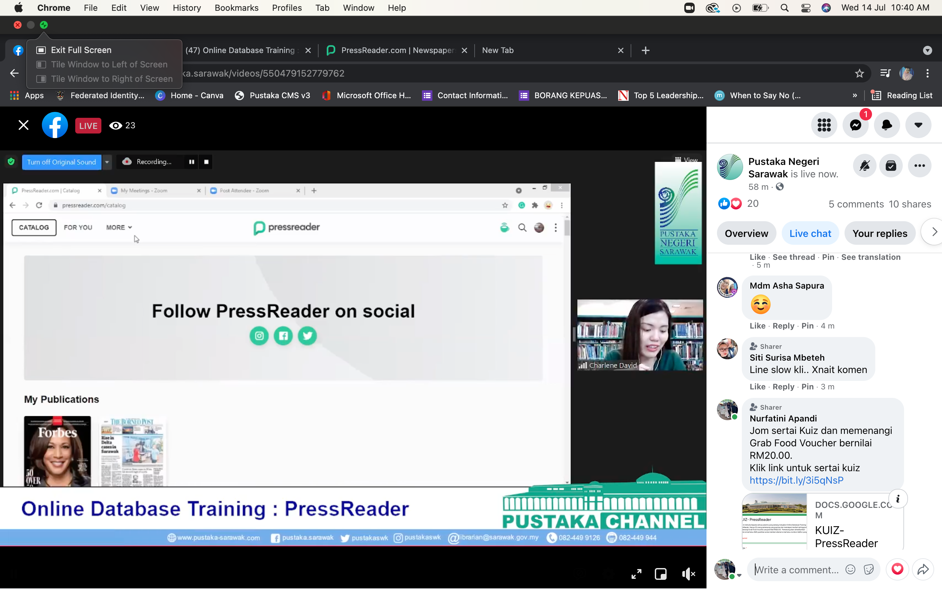
Task: Open the Apps bookmarks shortcut
Action: (x=27, y=96)
